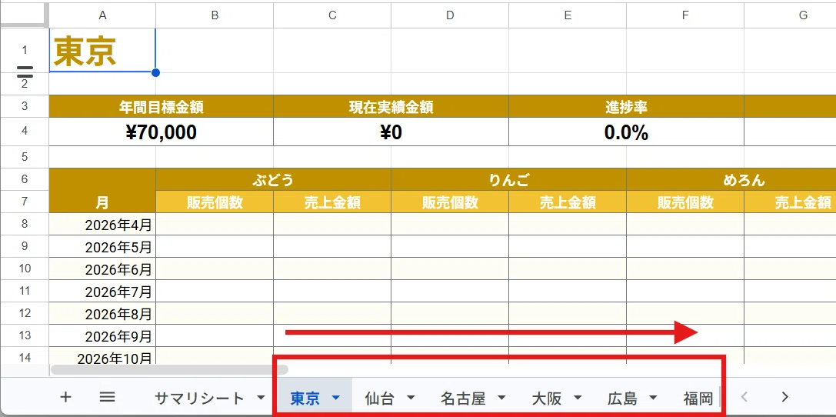Click the horizontal scrollbar thumb
Viewport: 836px width, 417px height.
click(x=169, y=369)
